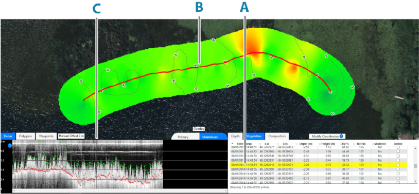This screenshot has width=419, height=194.
Task: Click the Timestamp column sort arrow
Action: [232, 144]
